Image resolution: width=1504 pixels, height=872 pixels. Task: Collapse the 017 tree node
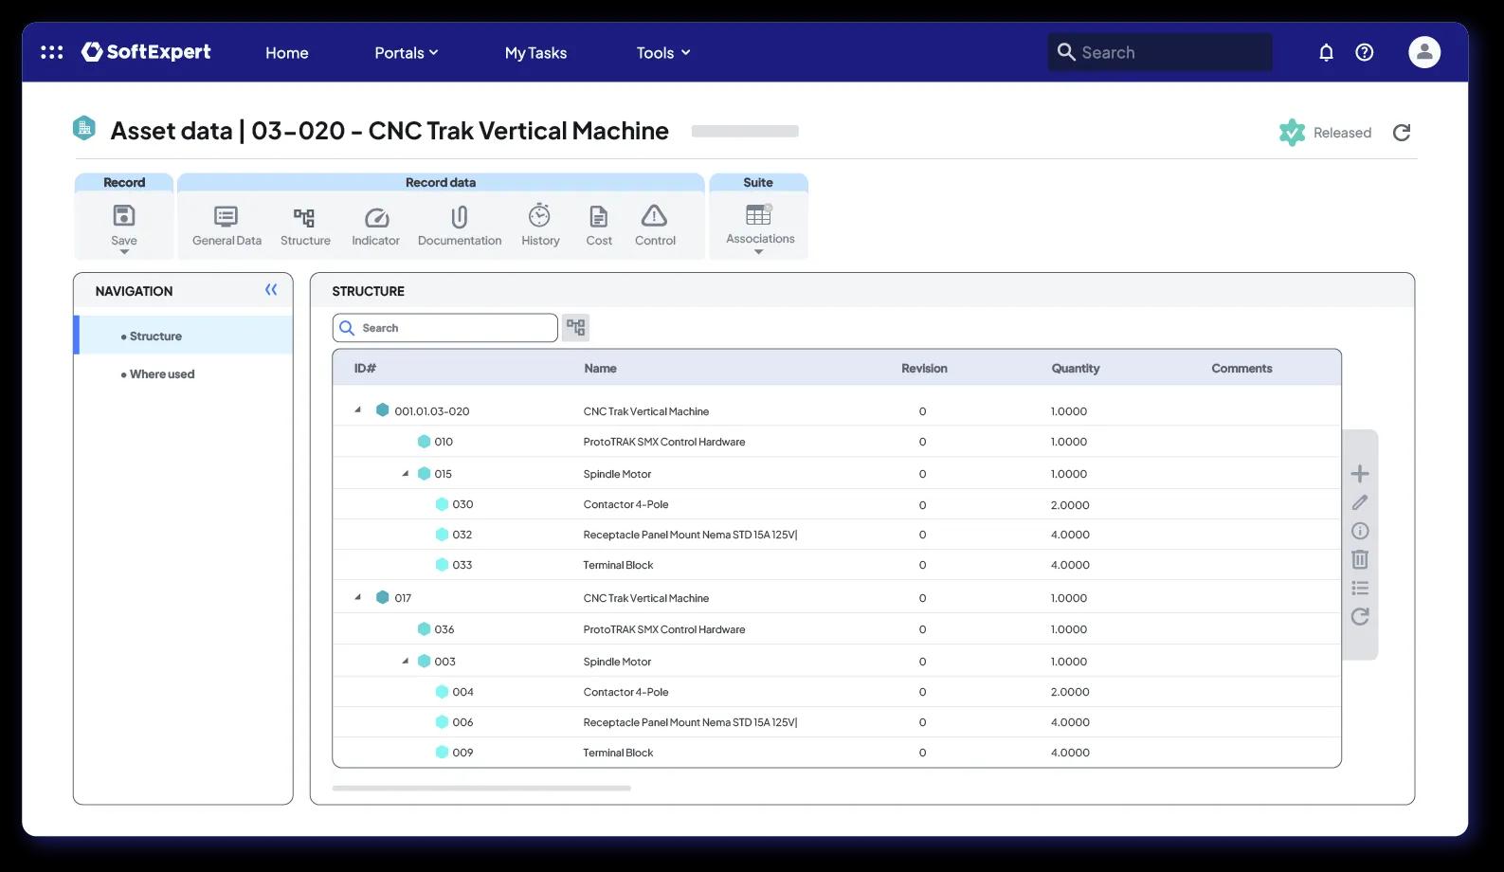point(357,597)
